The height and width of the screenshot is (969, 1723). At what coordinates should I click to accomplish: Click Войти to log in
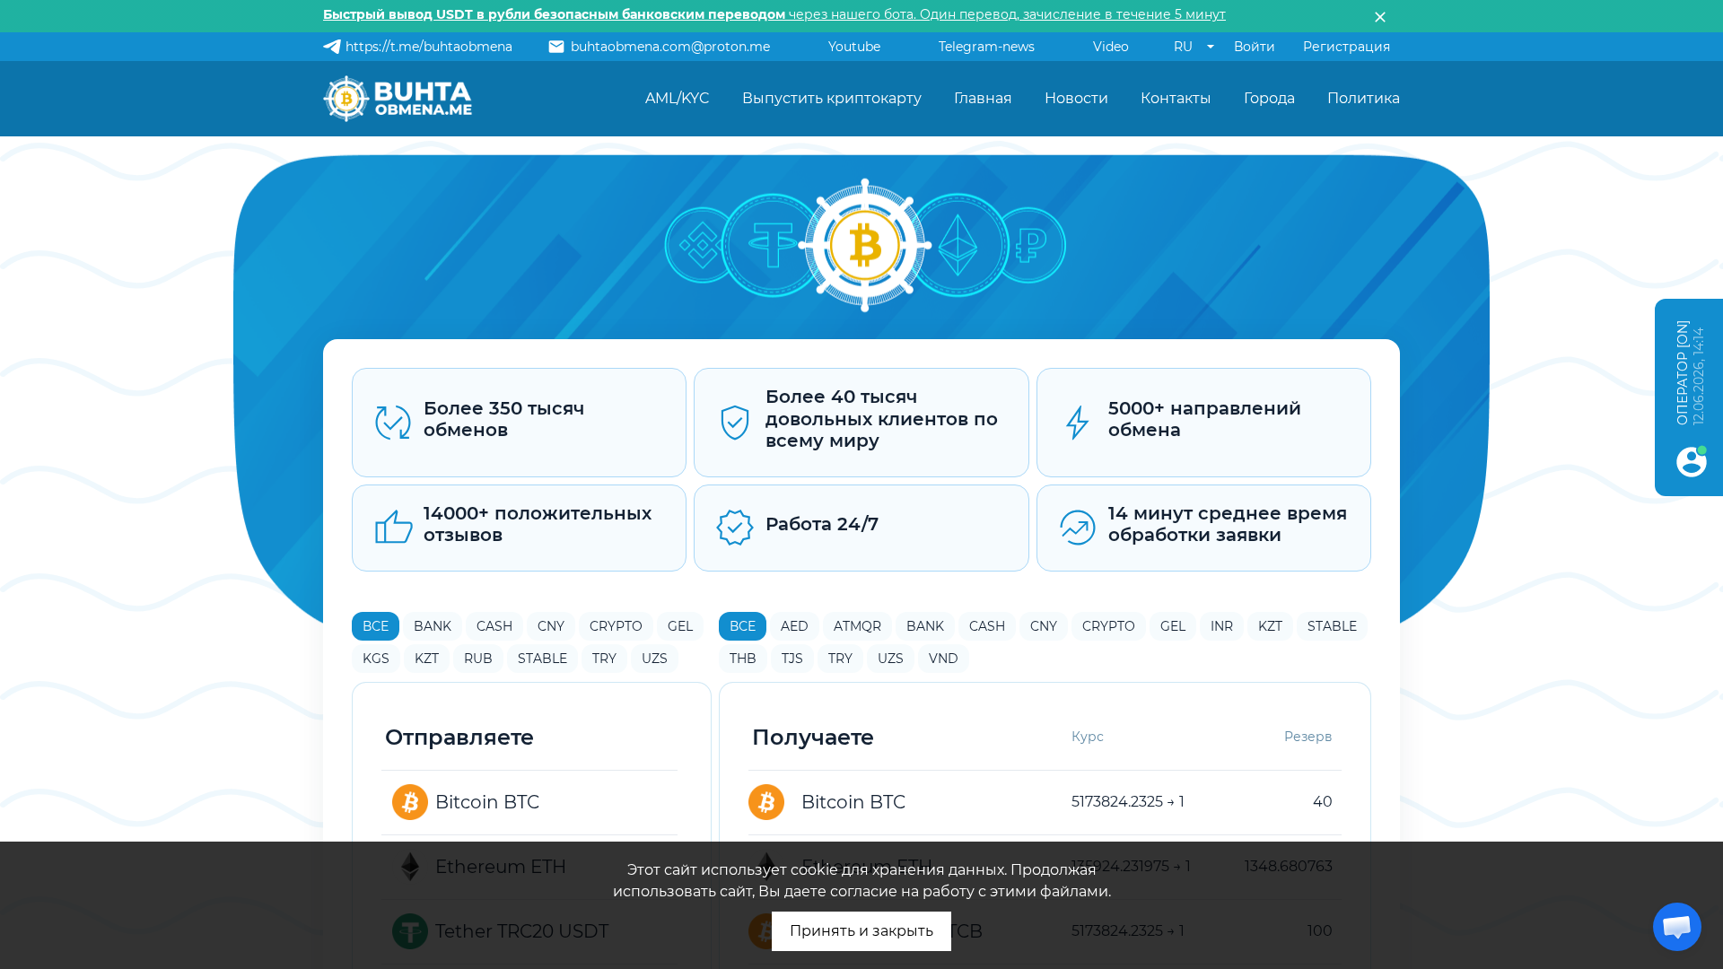click(x=1254, y=47)
